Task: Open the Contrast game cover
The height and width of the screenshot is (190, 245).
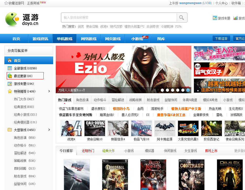Action: pos(192,175)
